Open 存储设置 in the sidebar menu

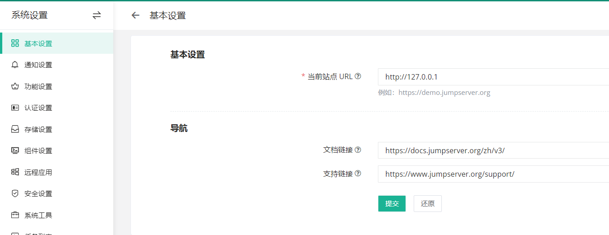pyautogui.click(x=57, y=129)
